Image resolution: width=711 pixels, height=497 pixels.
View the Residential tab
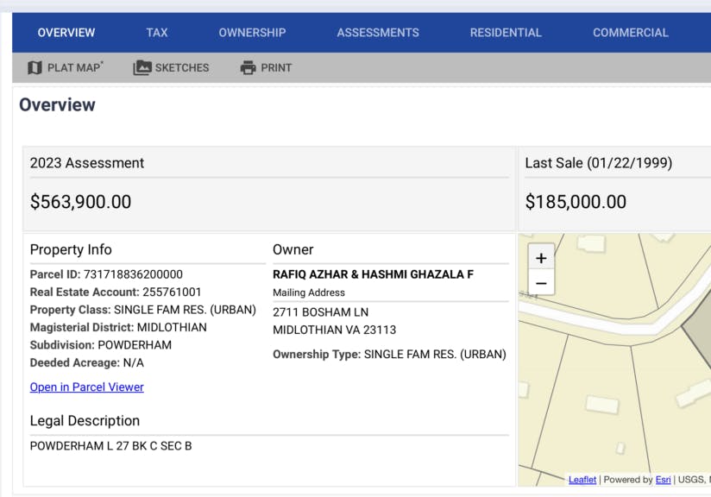pos(506,33)
